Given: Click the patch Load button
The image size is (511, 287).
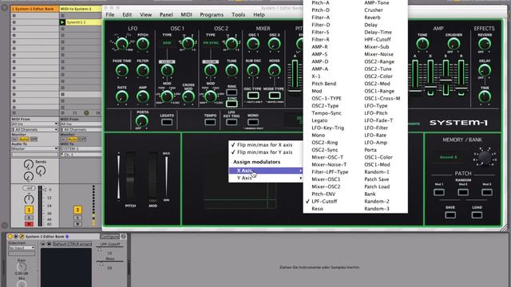Looking at the screenshot, I should pos(477,214).
